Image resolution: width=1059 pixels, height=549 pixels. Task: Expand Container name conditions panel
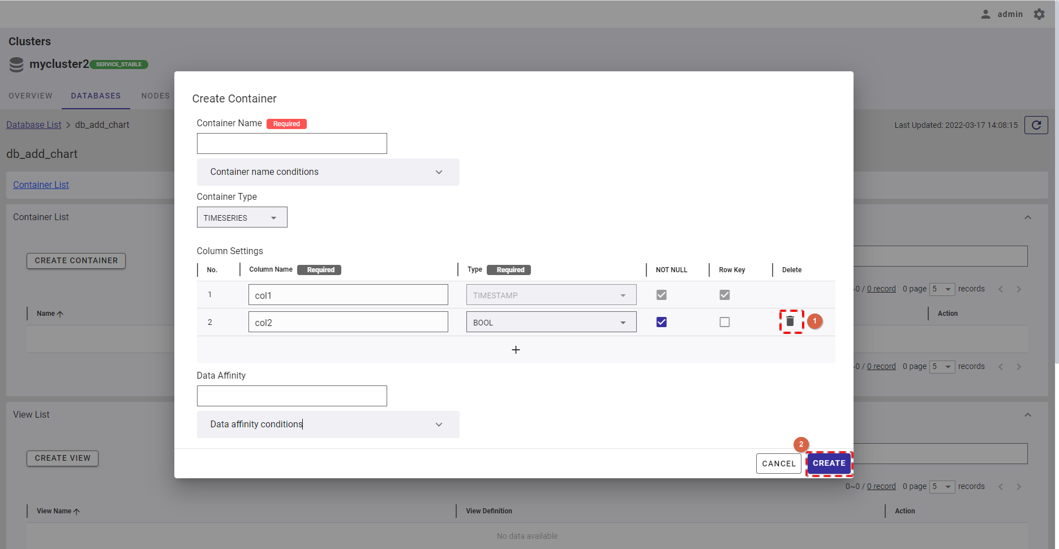[328, 172]
